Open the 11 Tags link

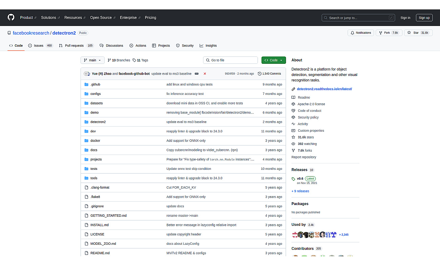point(140,60)
